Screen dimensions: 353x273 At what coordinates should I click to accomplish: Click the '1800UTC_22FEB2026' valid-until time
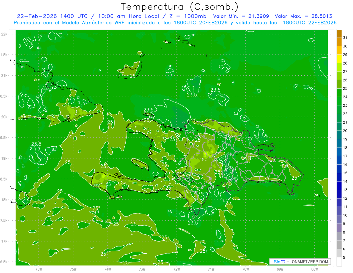[x=310, y=23]
